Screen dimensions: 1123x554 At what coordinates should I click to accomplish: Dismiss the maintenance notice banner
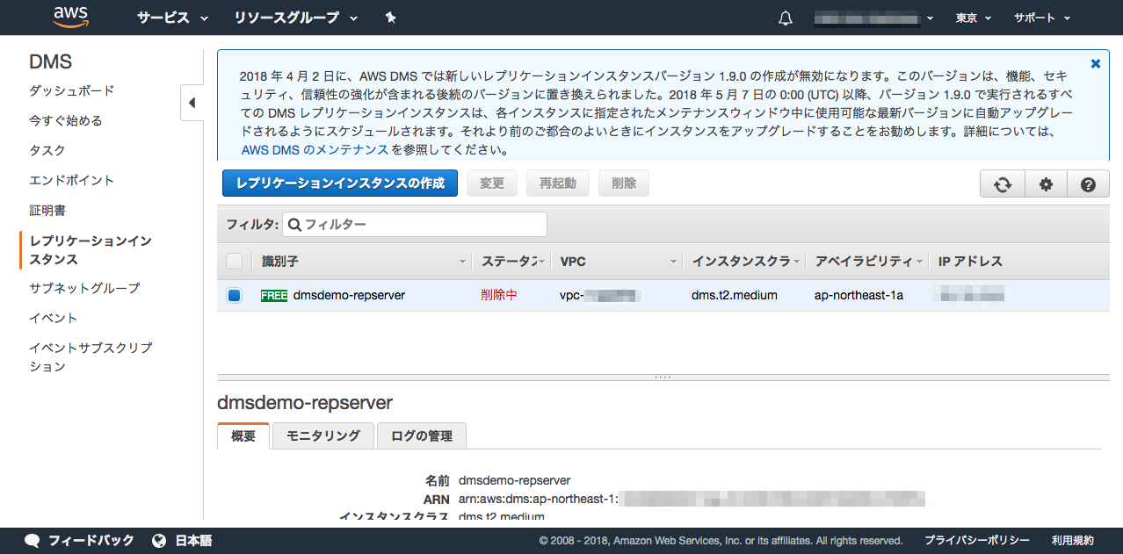1095,63
